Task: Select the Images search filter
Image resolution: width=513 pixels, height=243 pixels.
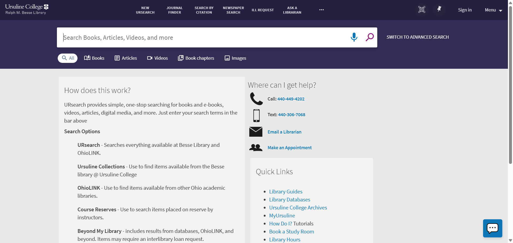Action: pyautogui.click(x=235, y=58)
